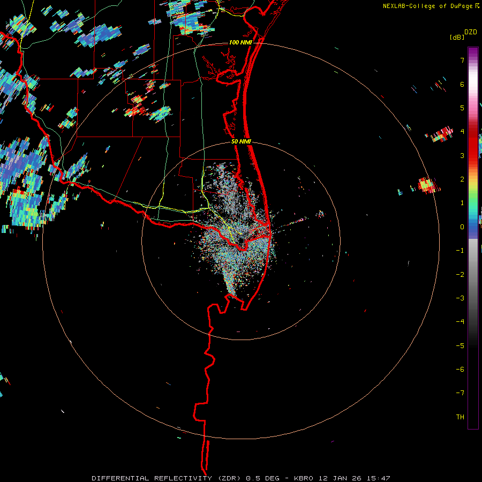Click the 3 value on the color scale
482x482 pixels.
[462, 155]
